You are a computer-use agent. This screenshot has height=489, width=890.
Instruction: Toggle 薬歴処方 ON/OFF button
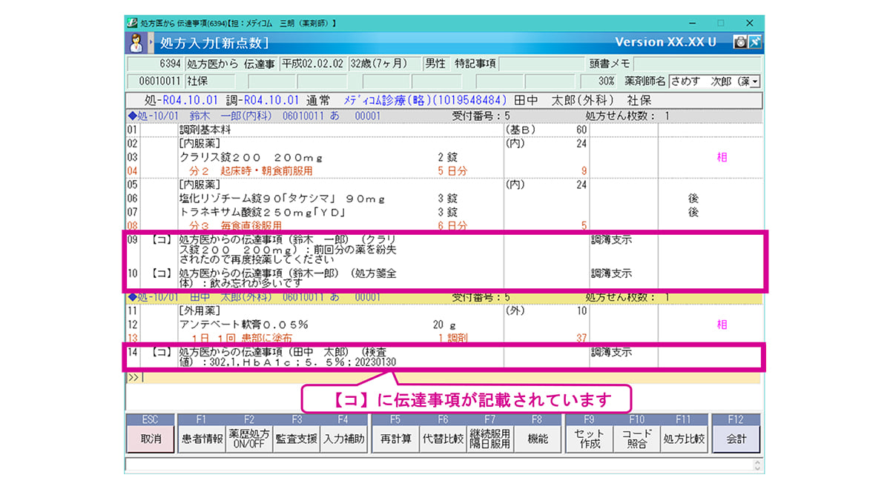[x=250, y=439]
